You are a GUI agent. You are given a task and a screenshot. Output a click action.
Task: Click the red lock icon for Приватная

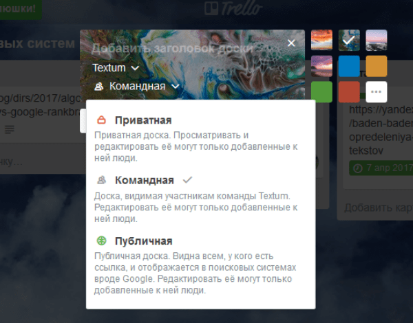[x=101, y=120]
